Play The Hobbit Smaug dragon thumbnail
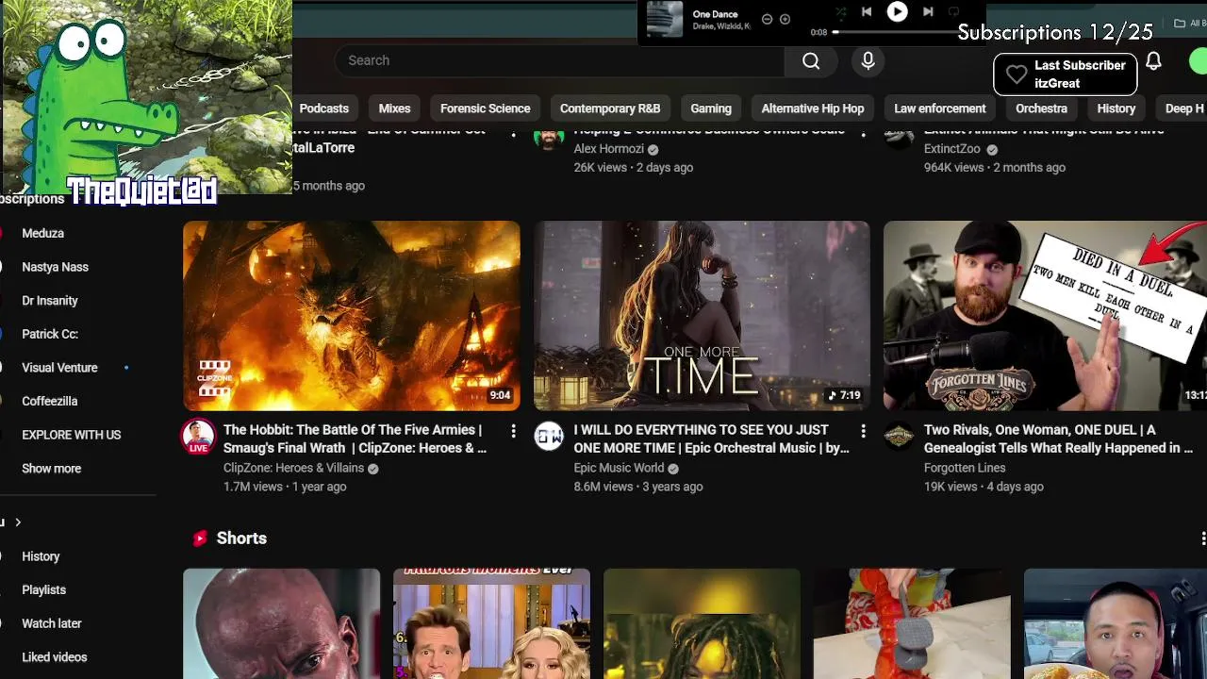The width and height of the screenshot is (1207, 679). pos(352,316)
